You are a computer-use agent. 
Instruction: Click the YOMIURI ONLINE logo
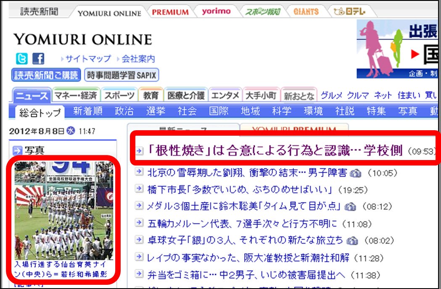pos(83,39)
